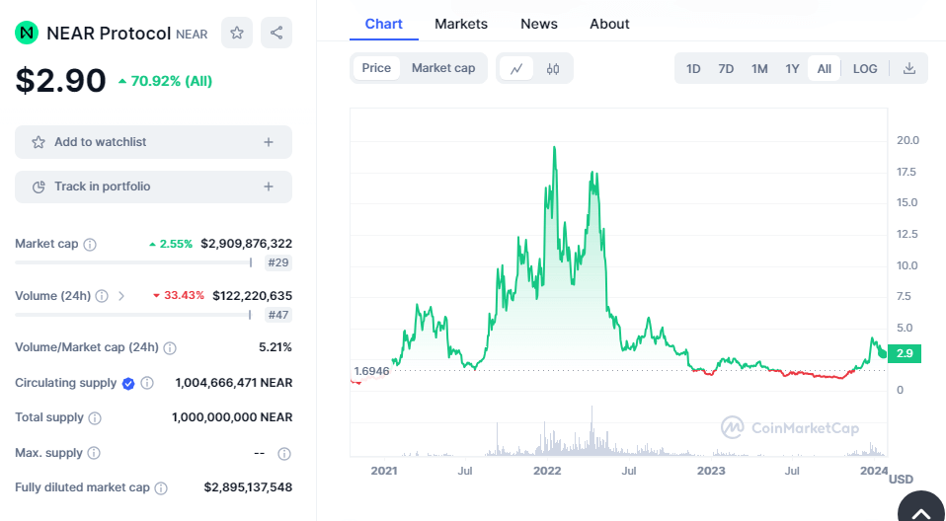Click Max. supply info icon
The height and width of the screenshot is (521, 946).
[x=94, y=453]
